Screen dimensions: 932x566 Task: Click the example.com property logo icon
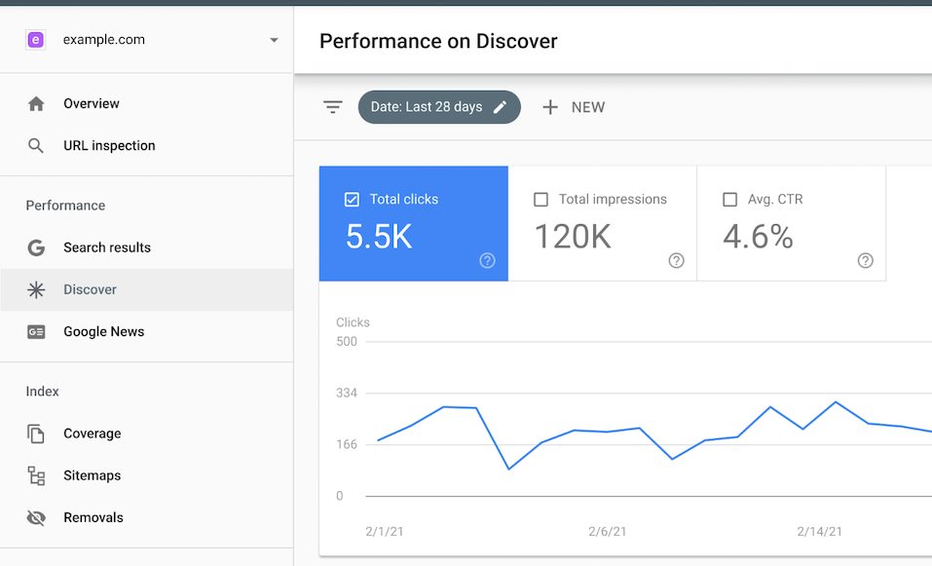pos(36,40)
